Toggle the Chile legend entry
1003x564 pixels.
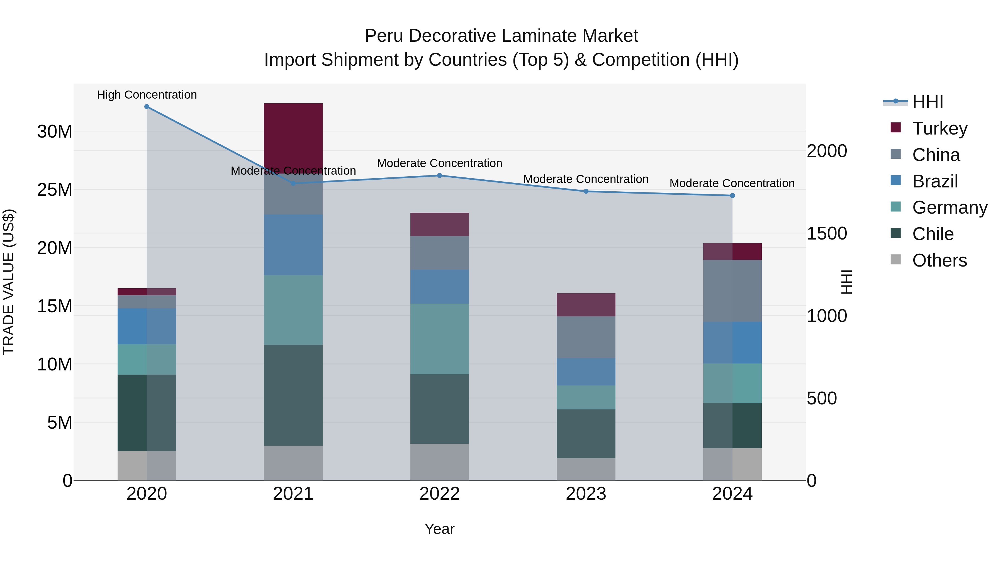point(922,234)
